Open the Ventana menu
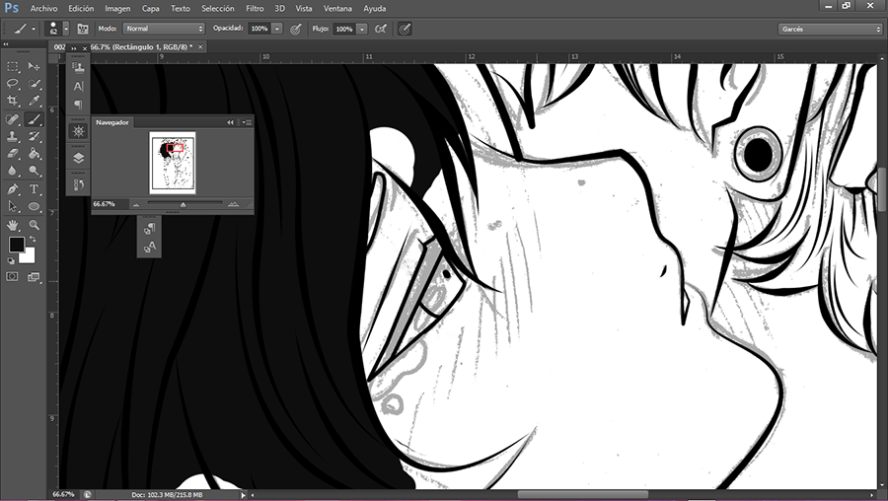The image size is (888, 501). pos(338,8)
